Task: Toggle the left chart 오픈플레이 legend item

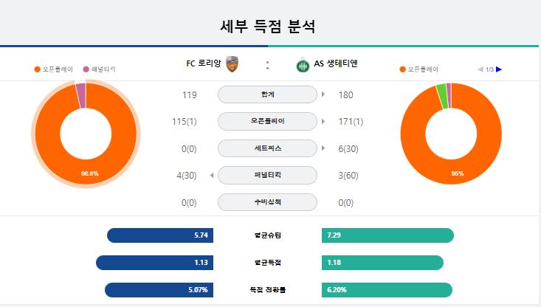Action: [53, 69]
